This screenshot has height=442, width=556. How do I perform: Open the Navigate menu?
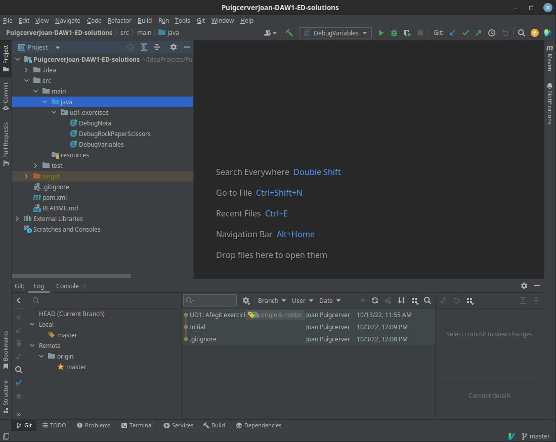tap(68, 21)
